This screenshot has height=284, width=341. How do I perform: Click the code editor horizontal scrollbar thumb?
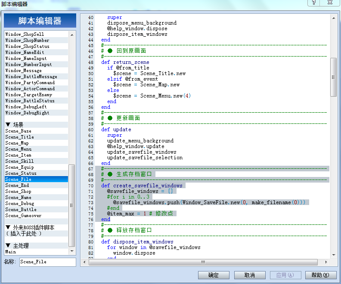(203, 262)
